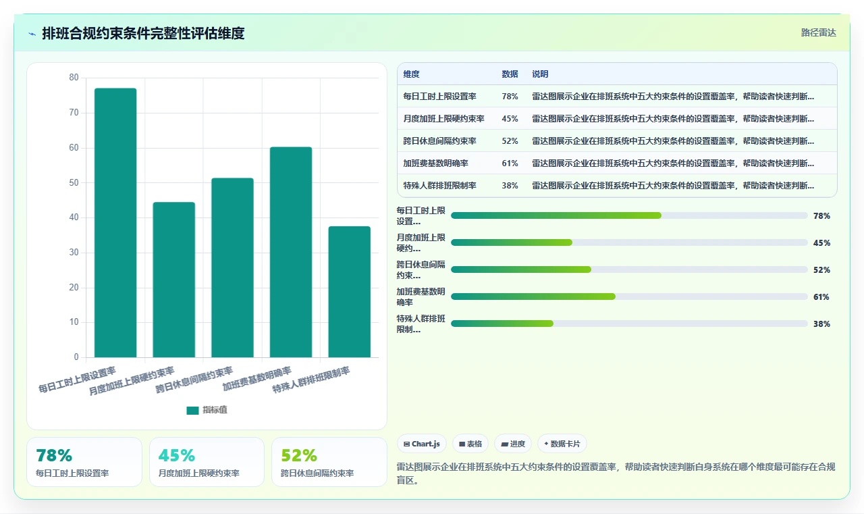The height and width of the screenshot is (514, 864).
Task: Select the 进度 tag
Action: tap(513, 444)
